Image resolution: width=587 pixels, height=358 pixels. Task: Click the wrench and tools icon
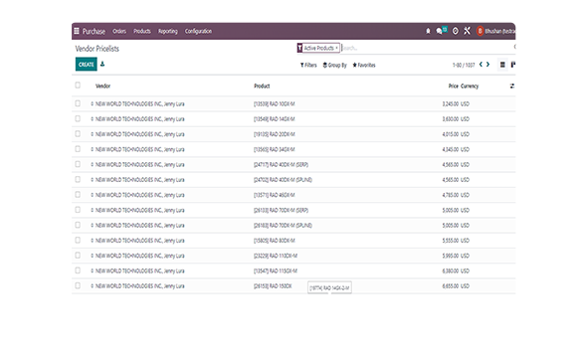pos(467,31)
